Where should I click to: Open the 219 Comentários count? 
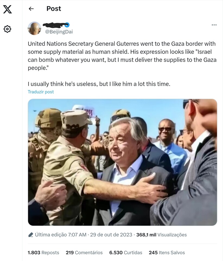(x=84, y=253)
